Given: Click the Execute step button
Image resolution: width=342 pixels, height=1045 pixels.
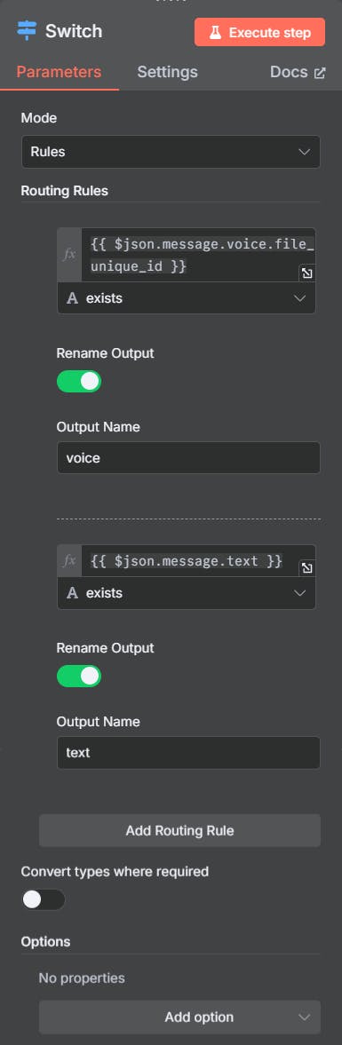Looking at the screenshot, I should coord(260,32).
